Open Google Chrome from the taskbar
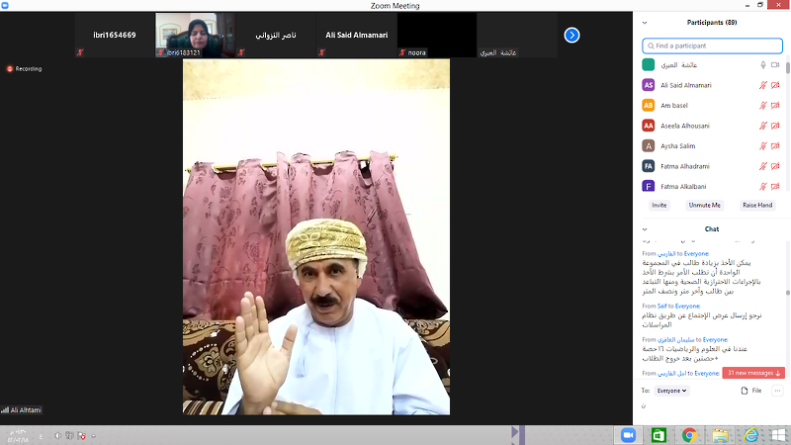Screen dimensions: 791x445 click(689, 435)
